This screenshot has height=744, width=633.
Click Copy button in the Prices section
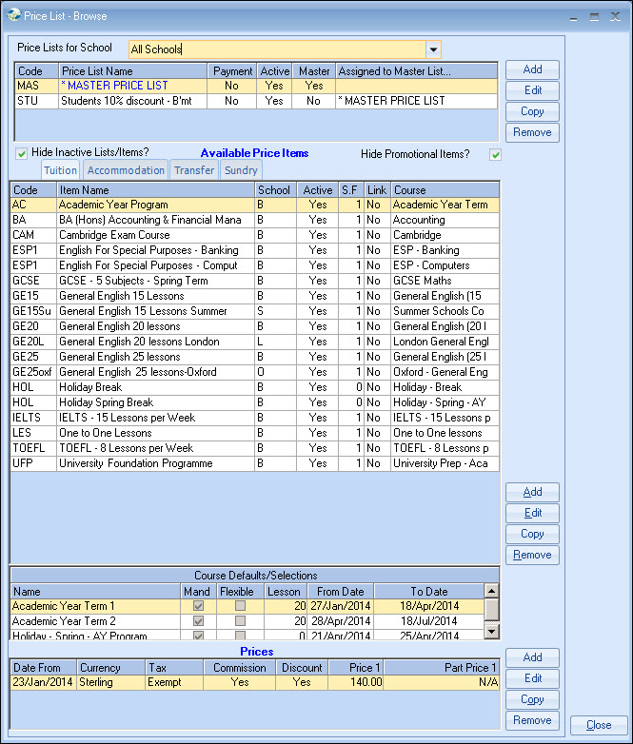tap(532, 699)
